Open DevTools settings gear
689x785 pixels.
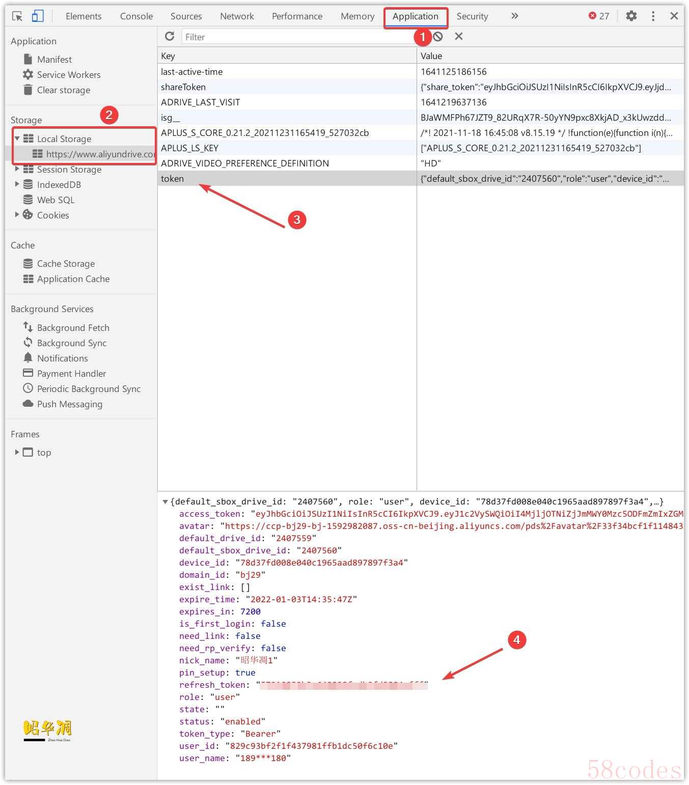(631, 16)
